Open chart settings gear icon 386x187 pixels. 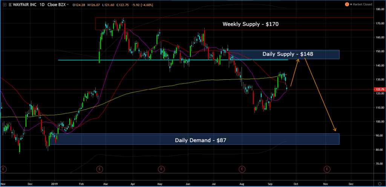click(x=380, y=184)
